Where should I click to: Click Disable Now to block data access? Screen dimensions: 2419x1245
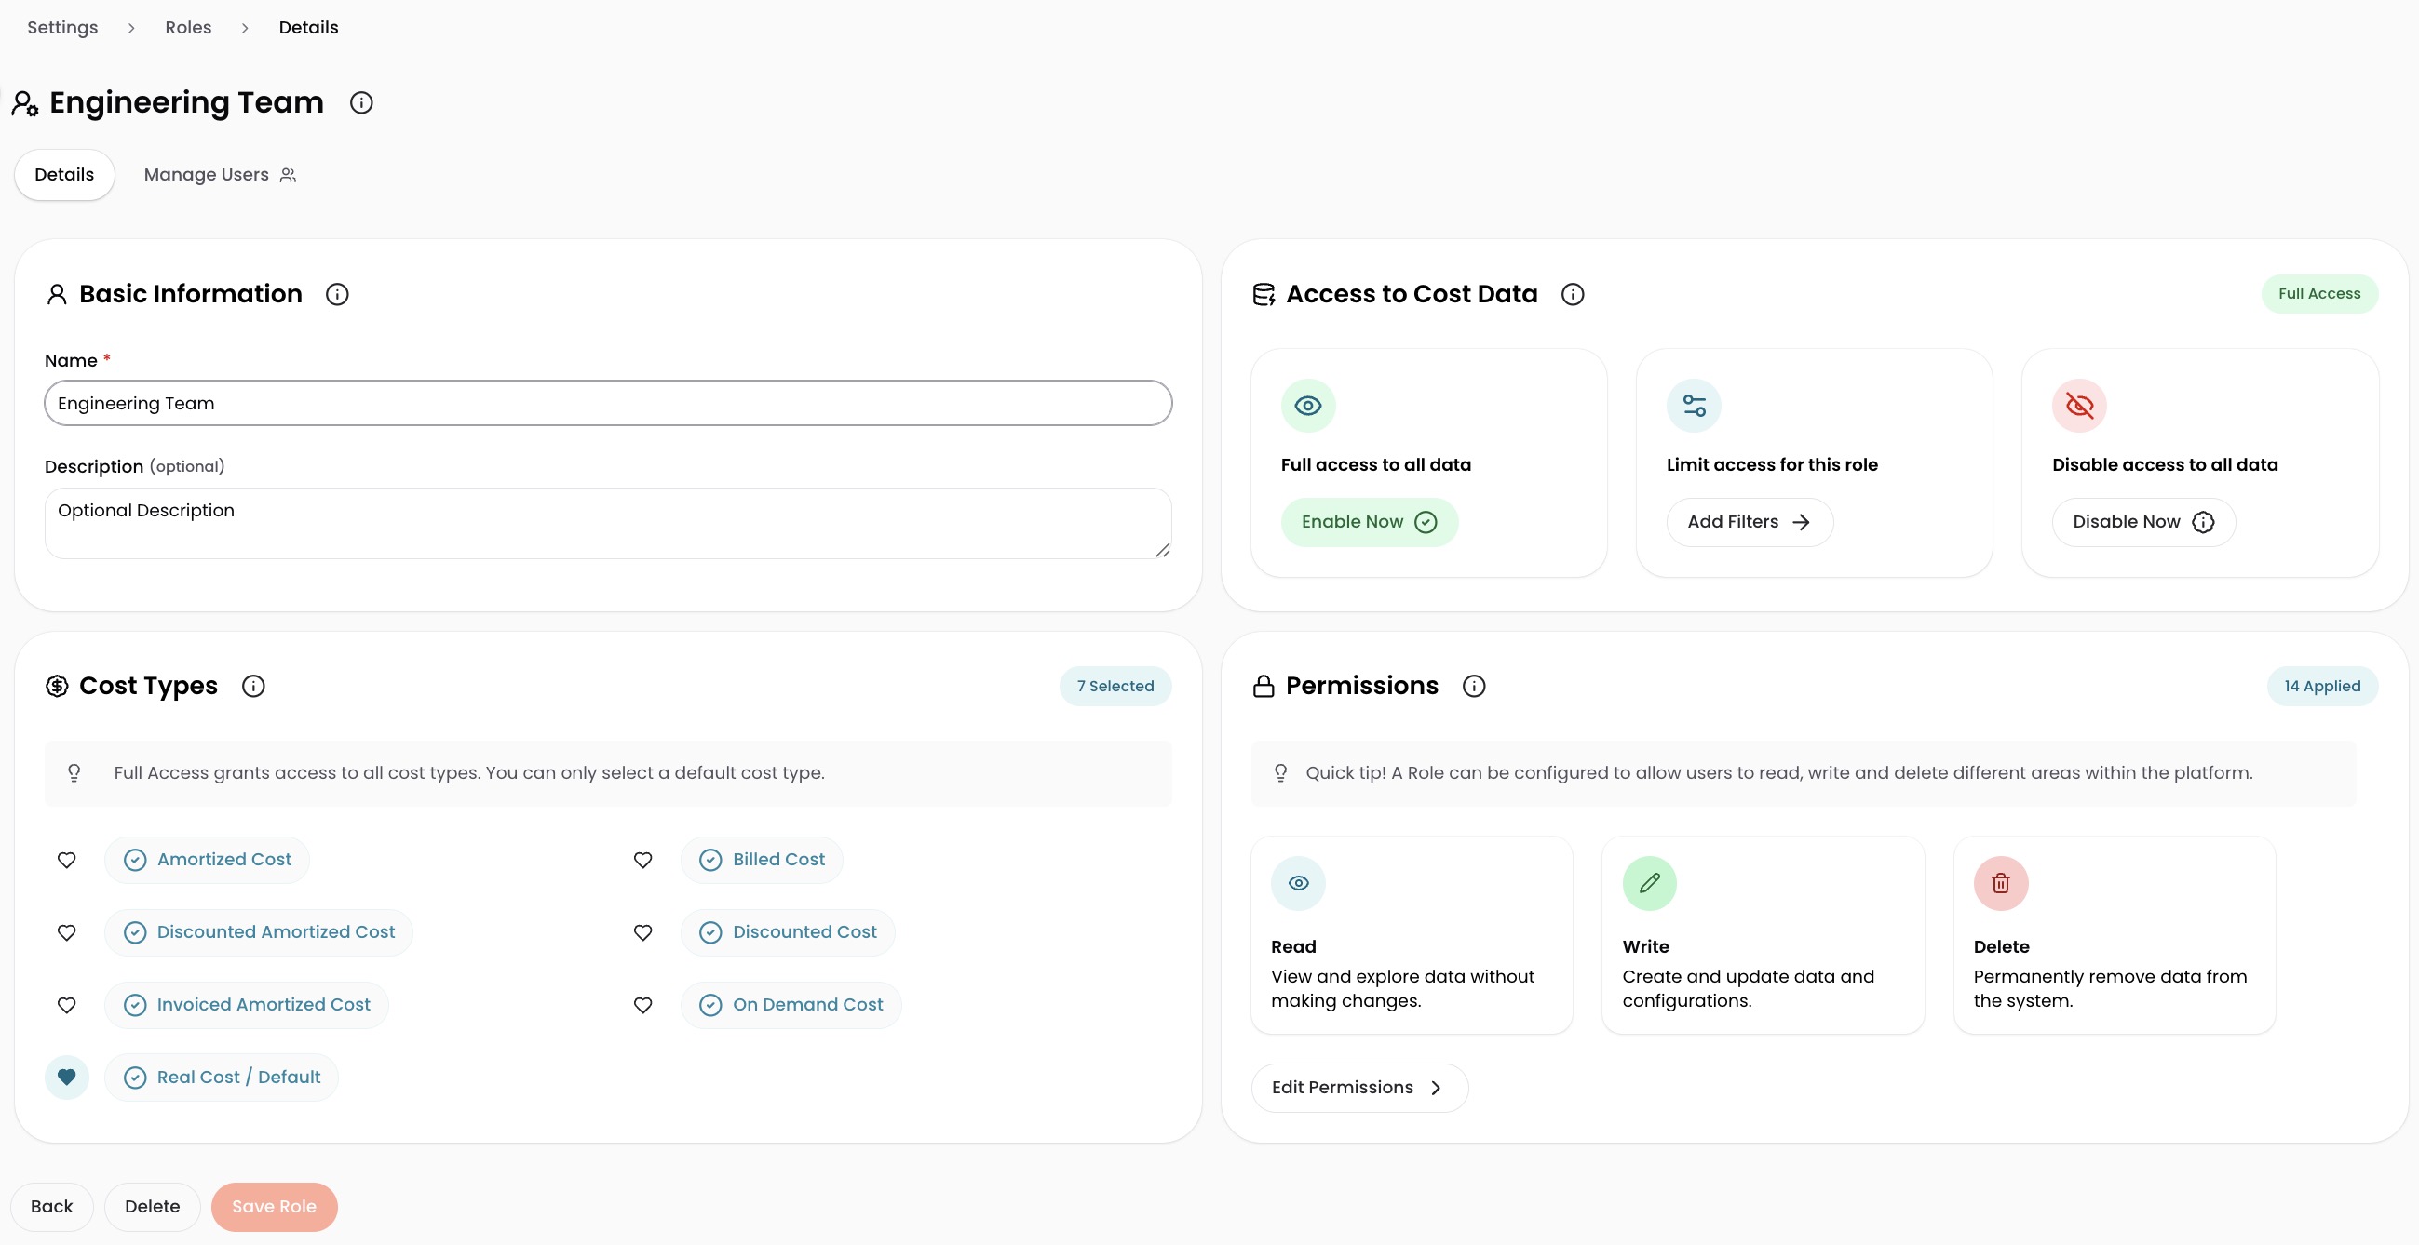2143,522
